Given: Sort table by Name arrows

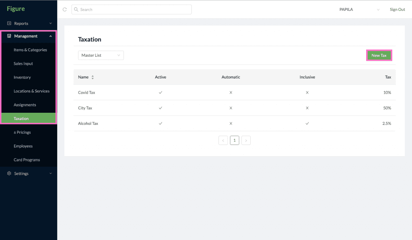Looking at the screenshot, I should tap(93, 77).
